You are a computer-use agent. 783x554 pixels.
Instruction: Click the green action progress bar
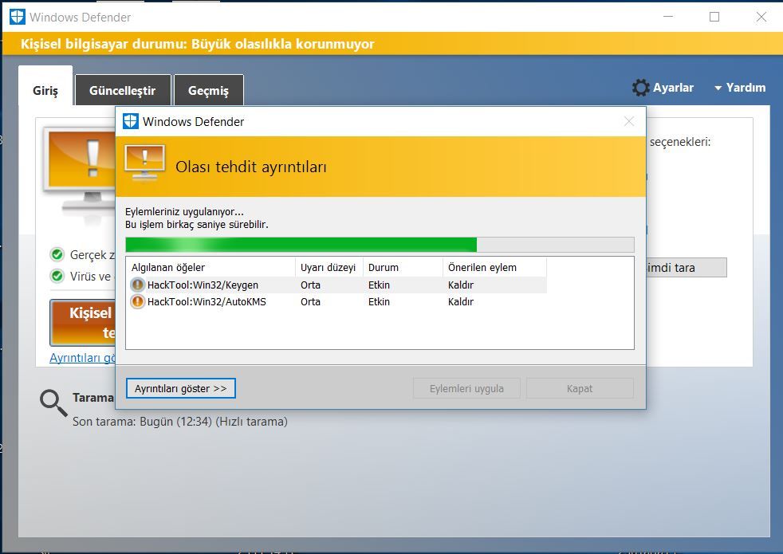[x=380, y=245]
